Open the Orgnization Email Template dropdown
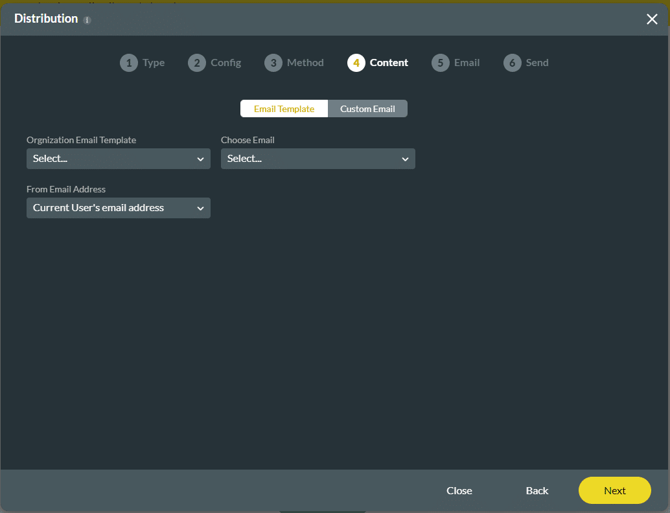Screen dimensions: 670x513 coord(118,159)
